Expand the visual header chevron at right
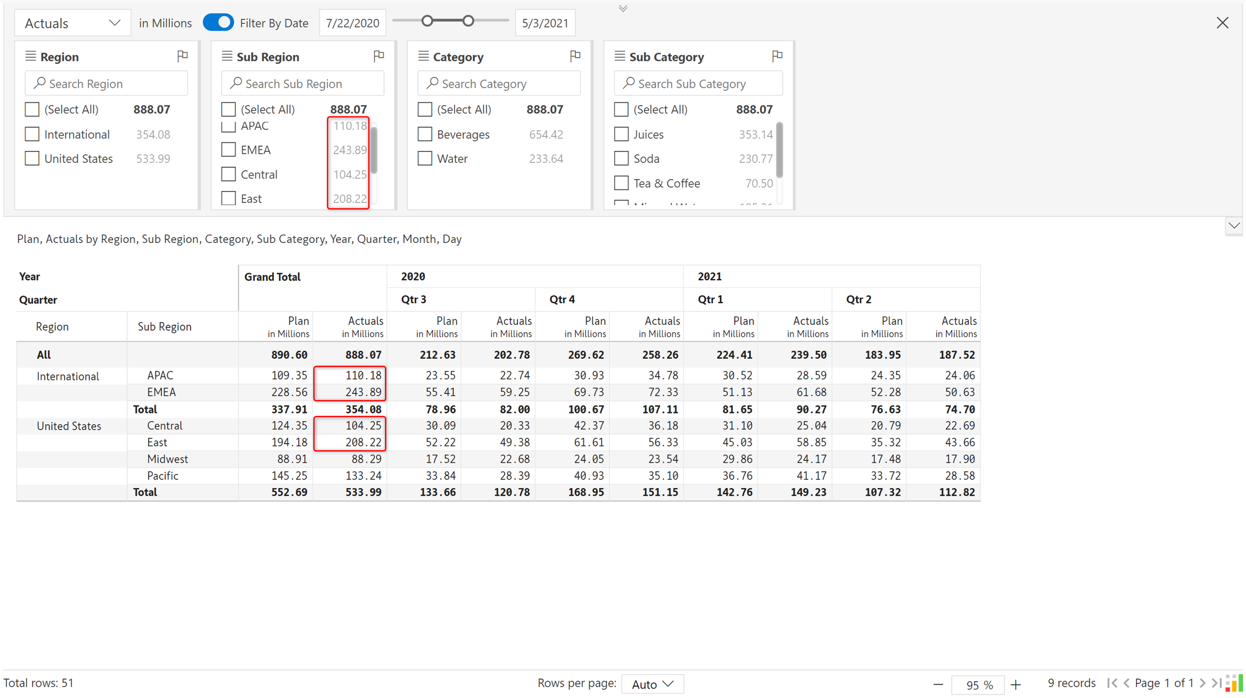 pos(1234,226)
